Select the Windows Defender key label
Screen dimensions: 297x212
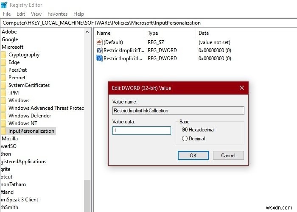pos(30,116)
